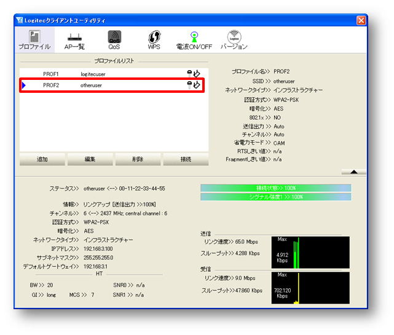The width and height of the screenshot is (394, 335).
Task: Click the 送信 throughput graph
Action: pyautogui.click(x=310, y=252)
